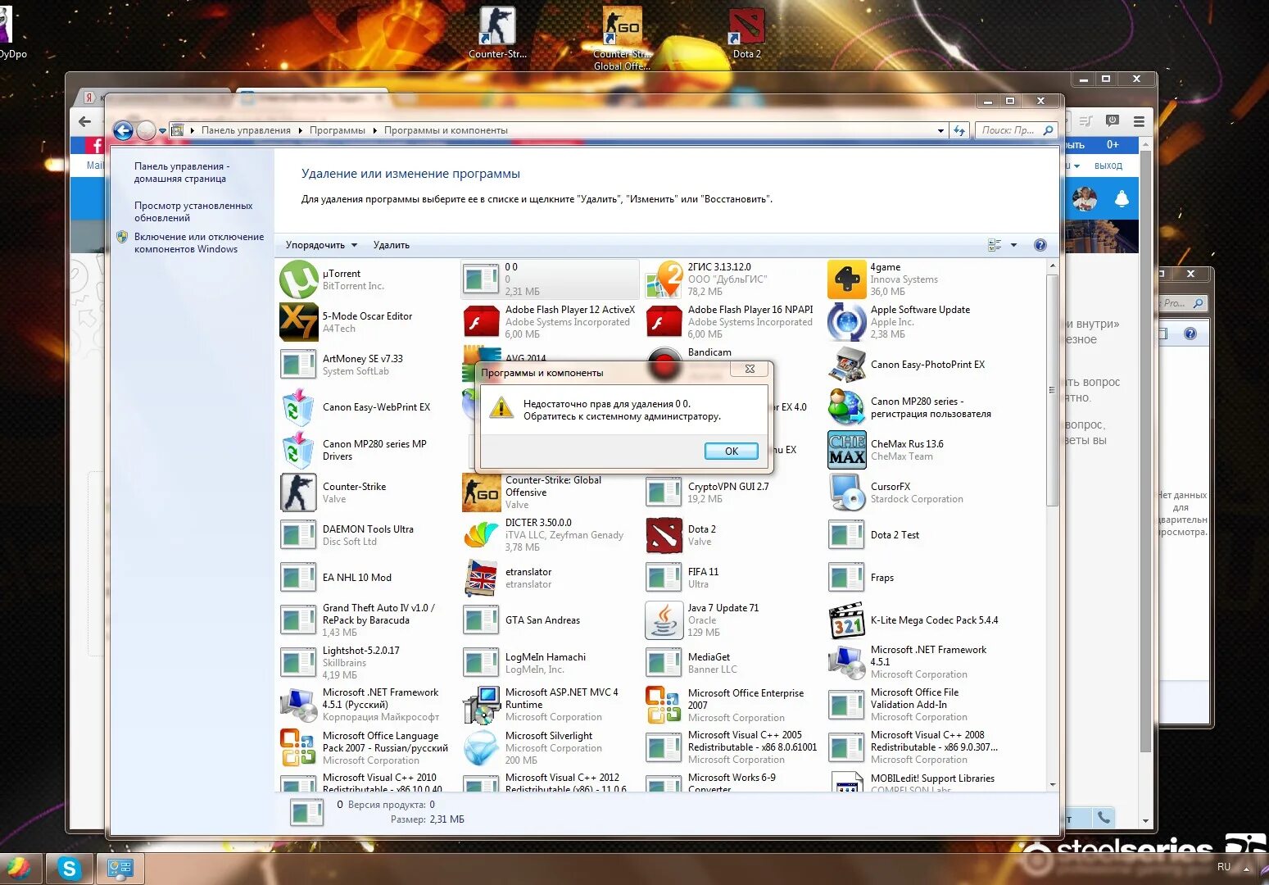The width and height of the screenshot is (1269, 885).
Task: Open Включение или отключение компонентов Windows link
Action: tap(199, 243)
